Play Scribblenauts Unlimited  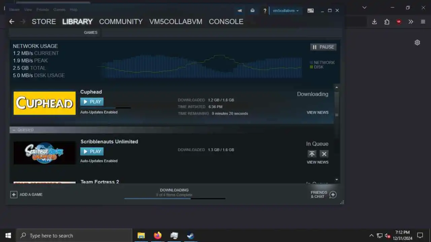(92, 151)
